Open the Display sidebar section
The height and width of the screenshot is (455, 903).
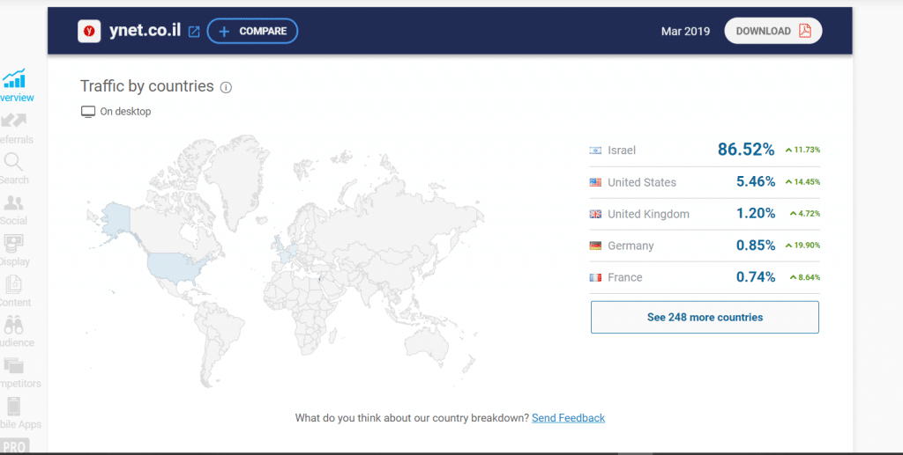click(x=14, y=251)
